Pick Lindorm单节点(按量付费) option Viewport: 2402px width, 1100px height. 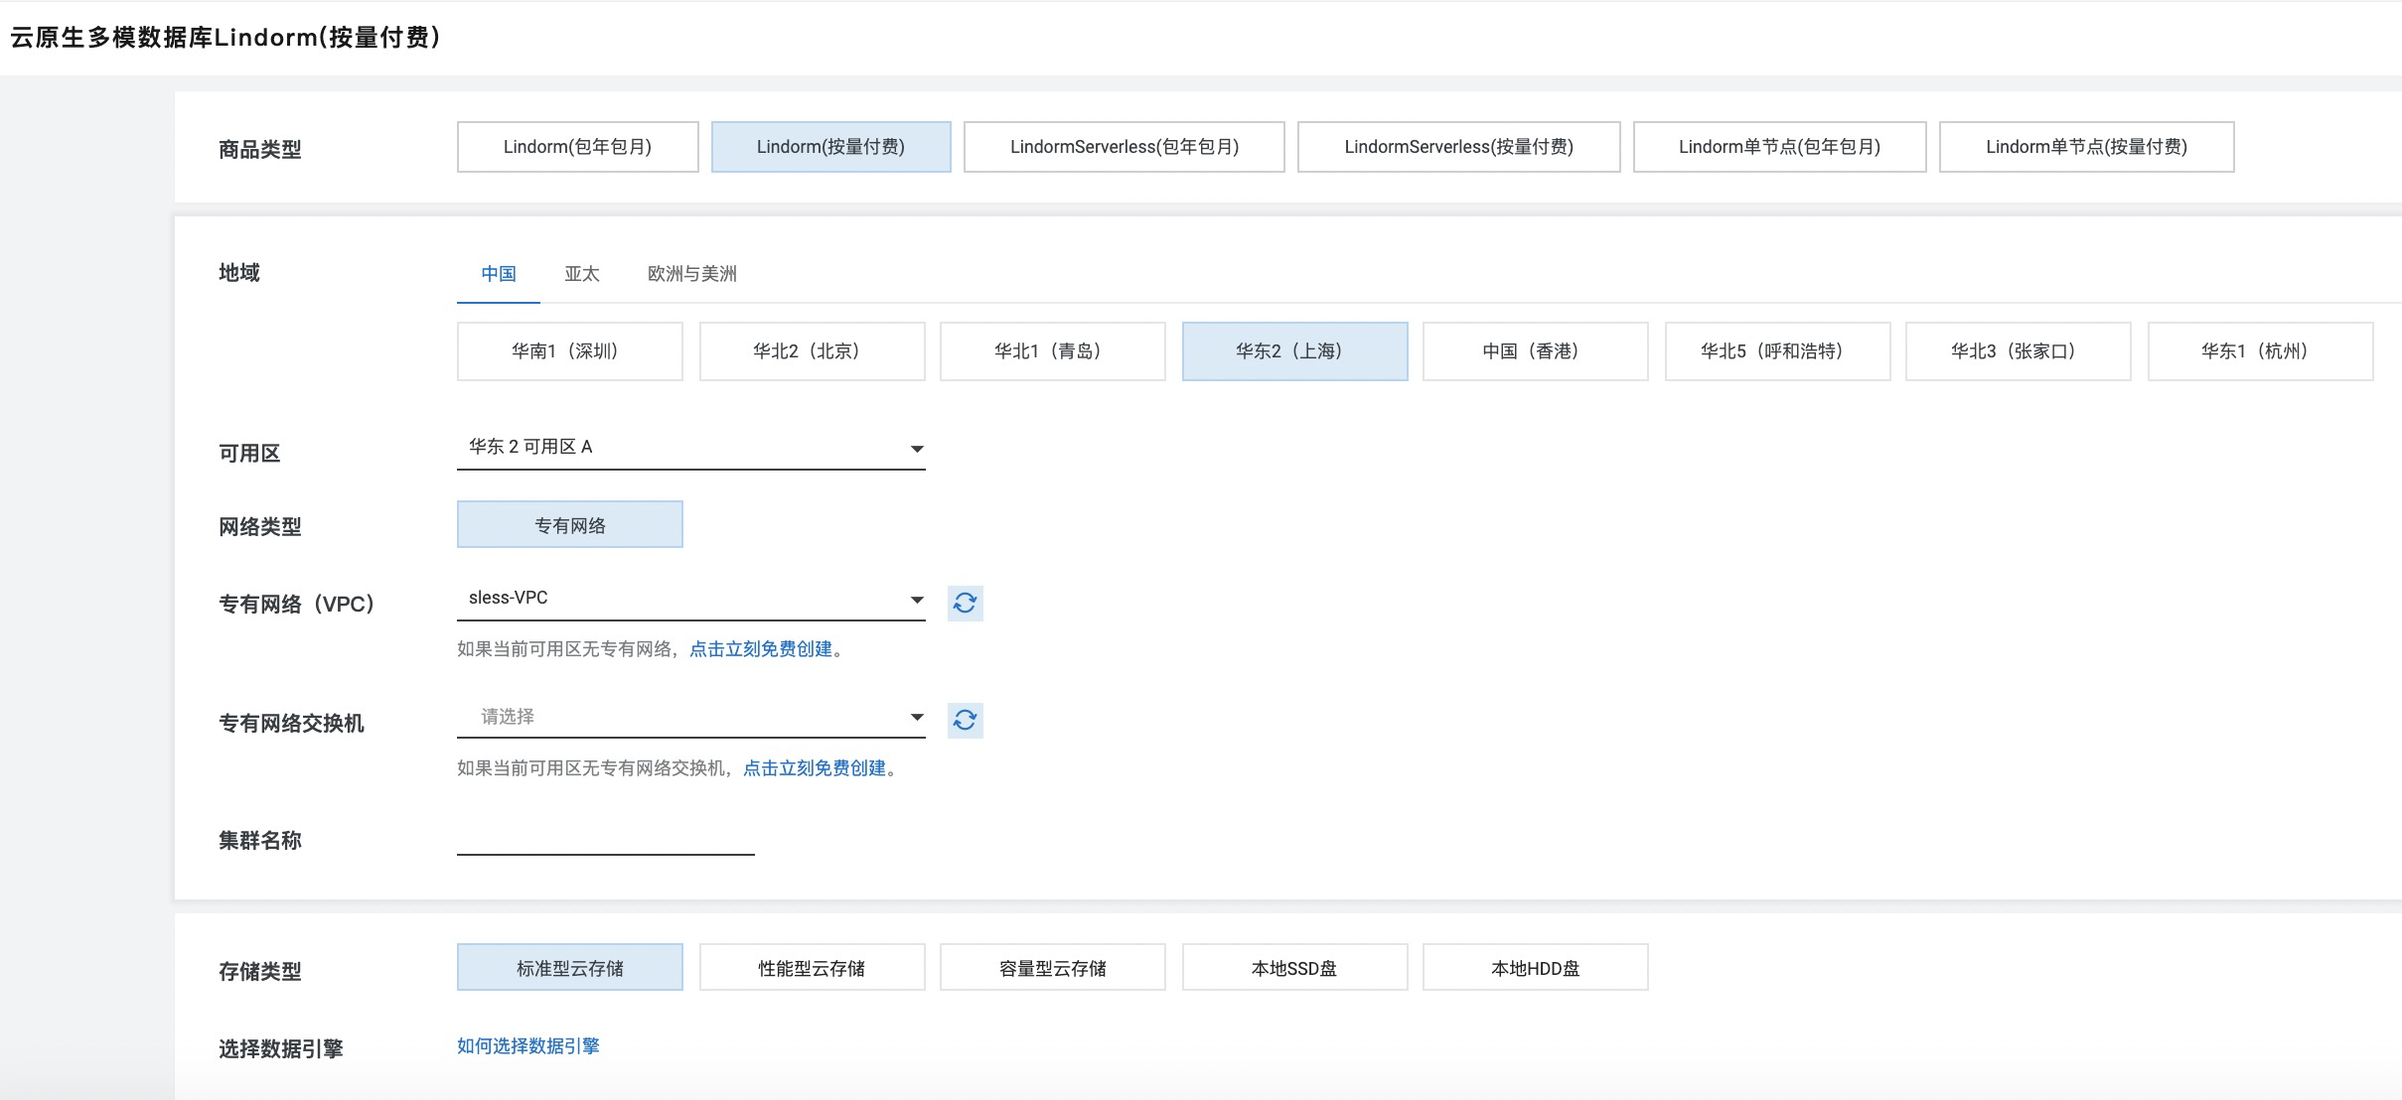2086,147
